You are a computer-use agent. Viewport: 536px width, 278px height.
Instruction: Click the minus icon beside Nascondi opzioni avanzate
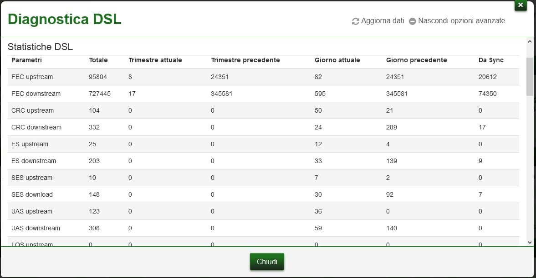413,21
